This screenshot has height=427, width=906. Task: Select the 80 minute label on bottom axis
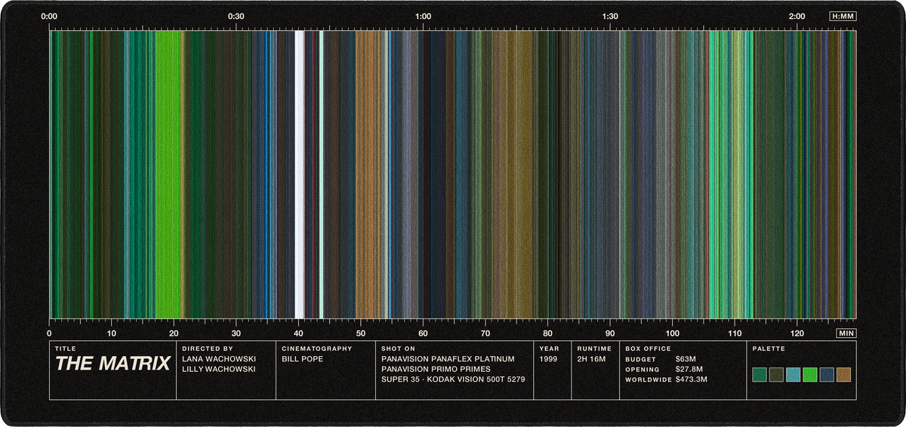(x=547, y=333)
